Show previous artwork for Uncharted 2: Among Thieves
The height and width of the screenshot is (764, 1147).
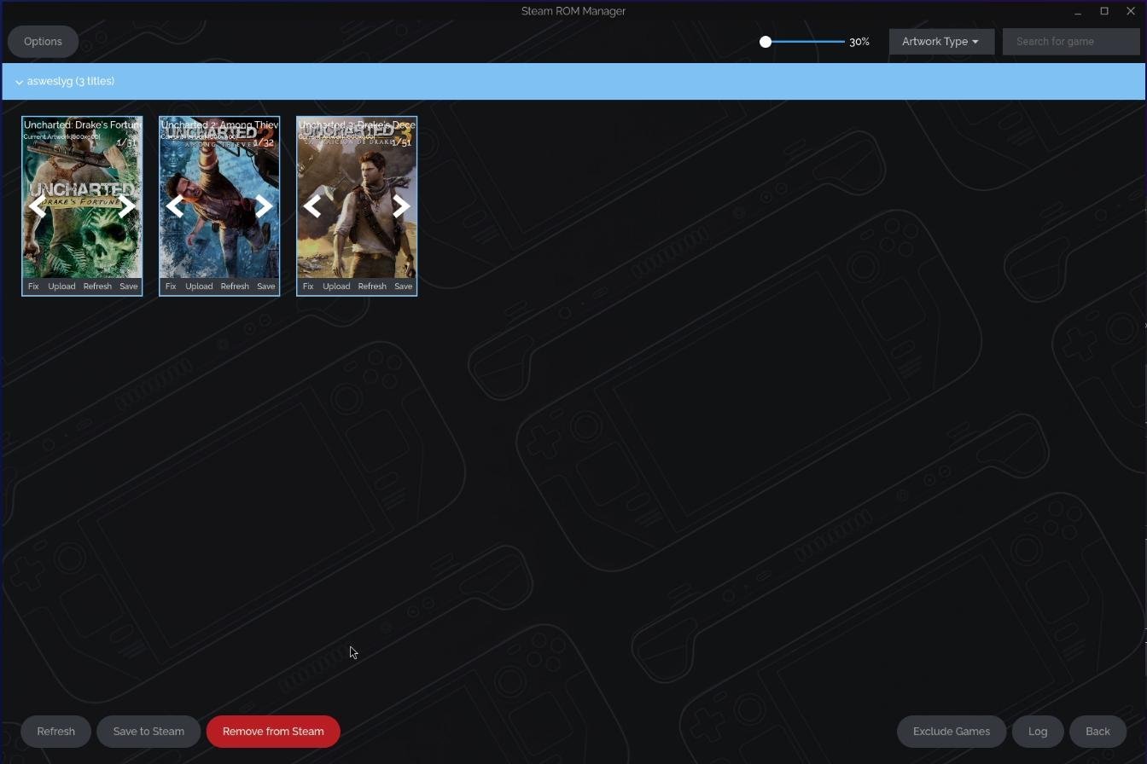coord(175,206)
